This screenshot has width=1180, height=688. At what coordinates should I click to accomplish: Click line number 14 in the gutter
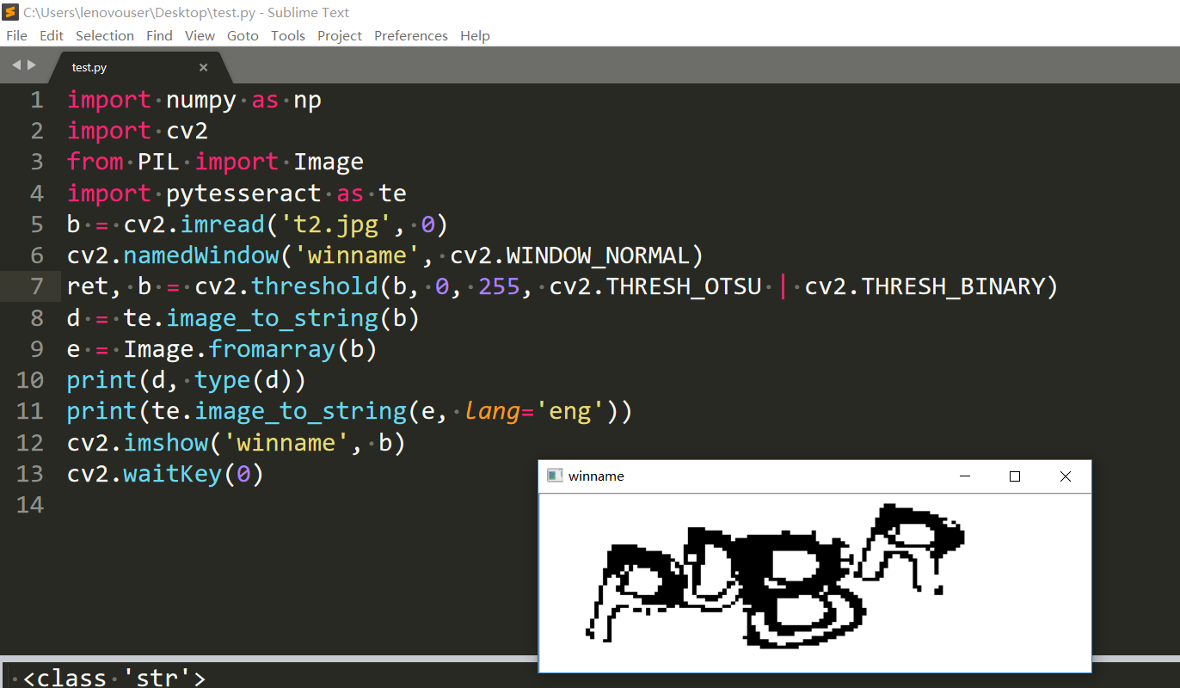pyautogui.click(x=30, y=504)
